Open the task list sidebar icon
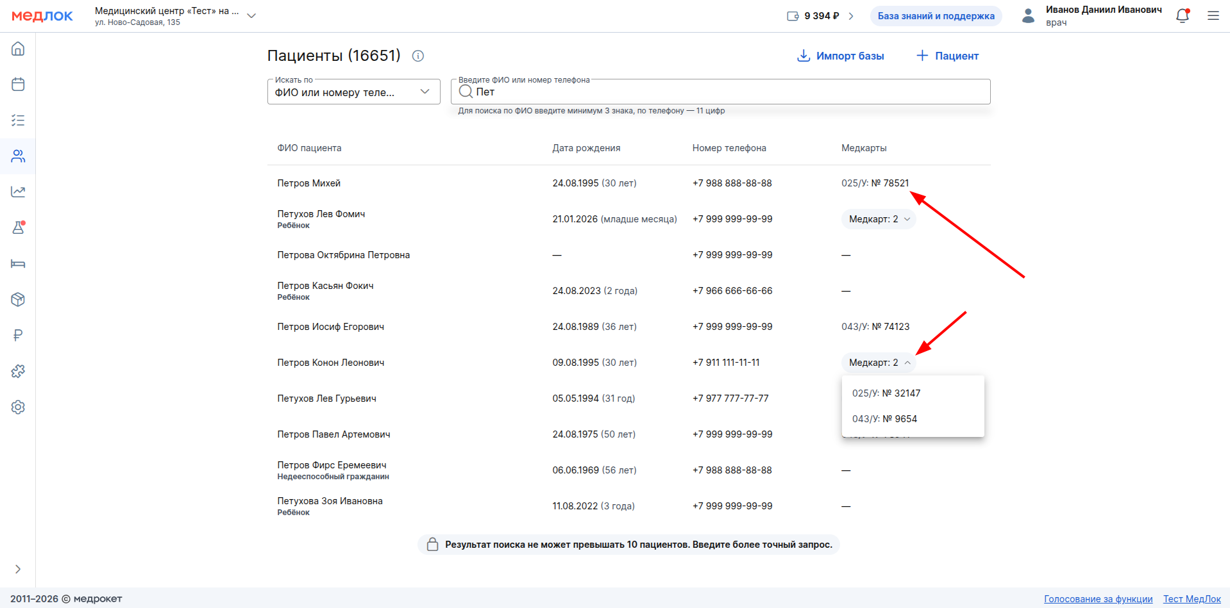The width and height of the screenshot is (1230, 608). [x=18, y=120]
